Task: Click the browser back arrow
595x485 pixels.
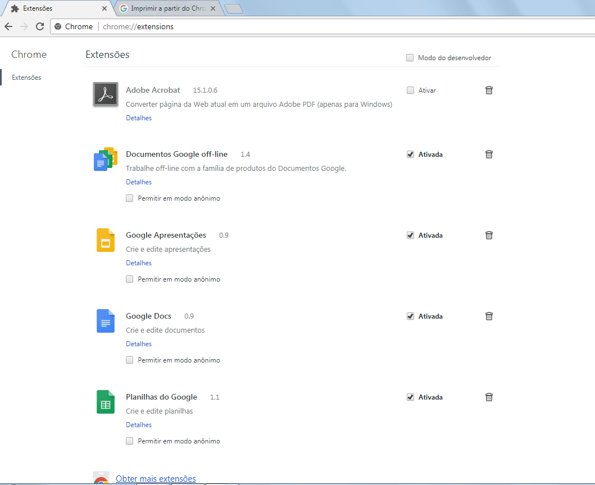Action: point(8,26)
